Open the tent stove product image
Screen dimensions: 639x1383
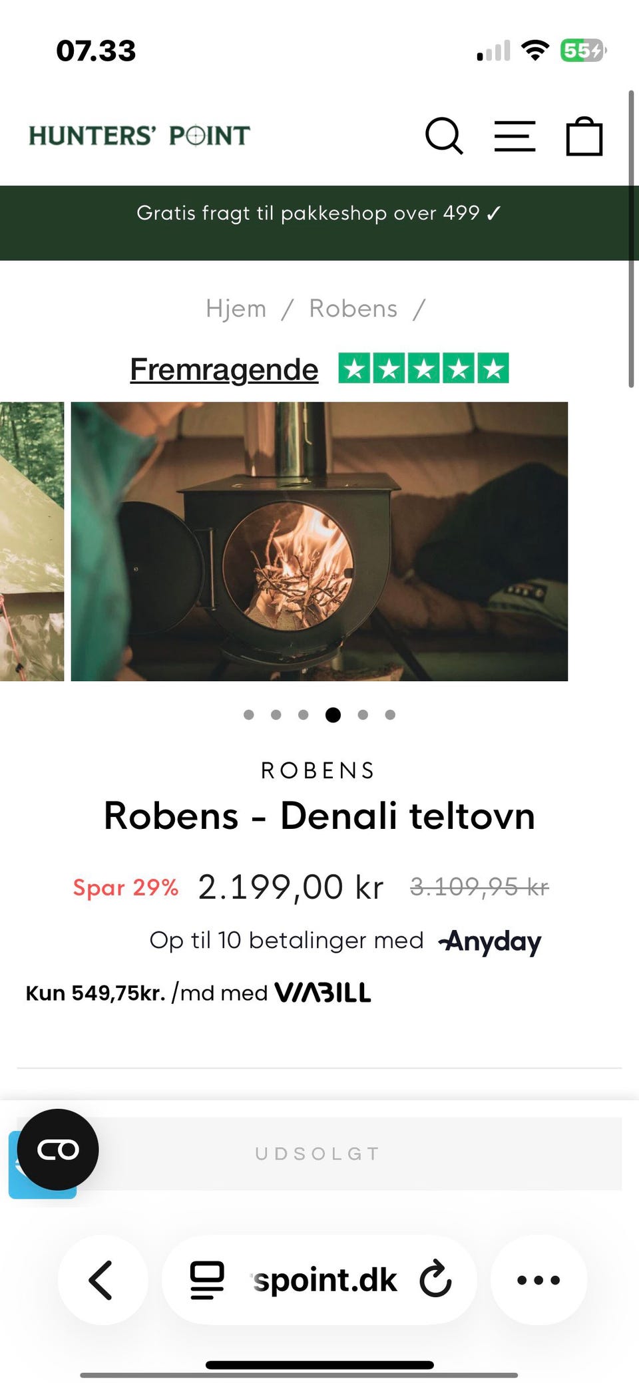coord(319,541)
